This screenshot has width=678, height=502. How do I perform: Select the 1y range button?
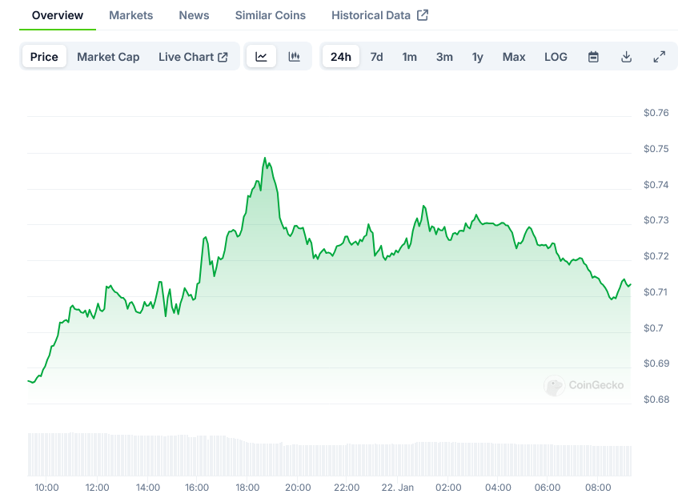point(478,57)
